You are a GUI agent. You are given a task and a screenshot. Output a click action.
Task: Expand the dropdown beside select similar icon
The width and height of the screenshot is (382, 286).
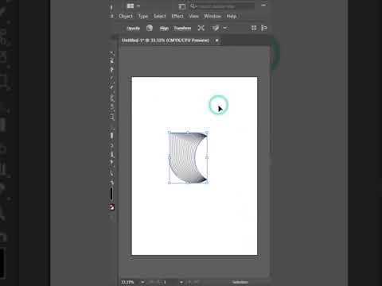click(225, 28)
